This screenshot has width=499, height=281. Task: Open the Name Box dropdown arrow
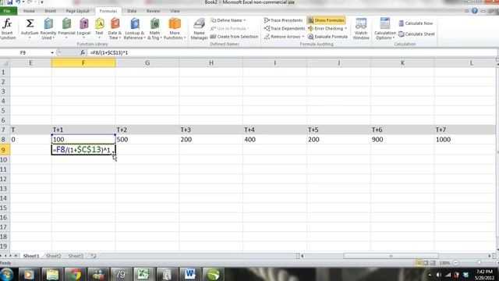point(52,52)
